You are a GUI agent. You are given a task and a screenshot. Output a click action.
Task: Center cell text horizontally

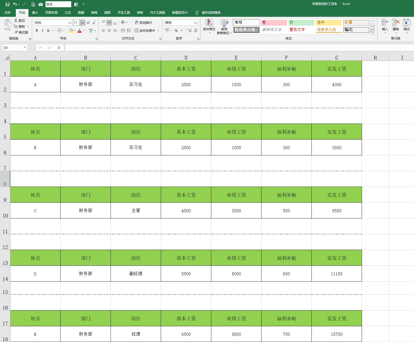coord(109,31)
